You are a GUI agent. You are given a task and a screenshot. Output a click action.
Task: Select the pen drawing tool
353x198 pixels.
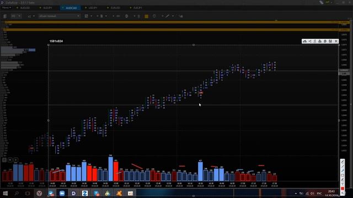point(343,162)
